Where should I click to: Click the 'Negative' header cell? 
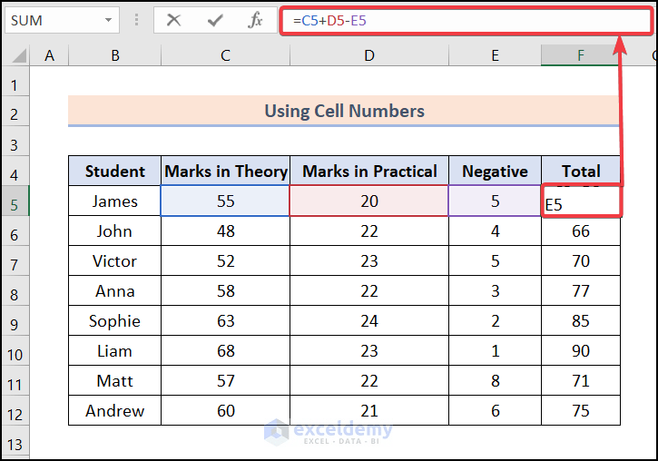[496, 171]
